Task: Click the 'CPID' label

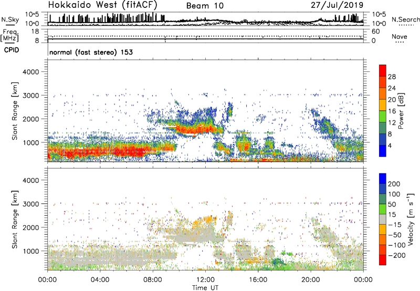Action: [12, 50]
